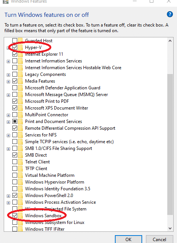Click the Windows Features title bar icon
Viewport: 177px width, 243px height.
[x=6, y=1]
